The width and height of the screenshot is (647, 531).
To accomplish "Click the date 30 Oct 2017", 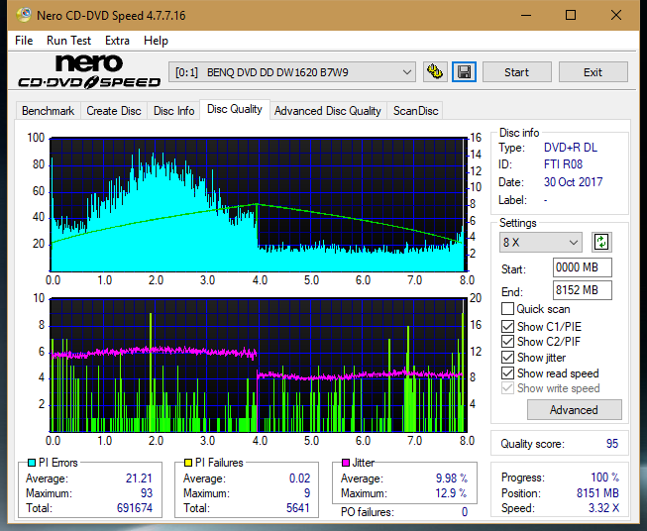I will click(x=573, y=182).
